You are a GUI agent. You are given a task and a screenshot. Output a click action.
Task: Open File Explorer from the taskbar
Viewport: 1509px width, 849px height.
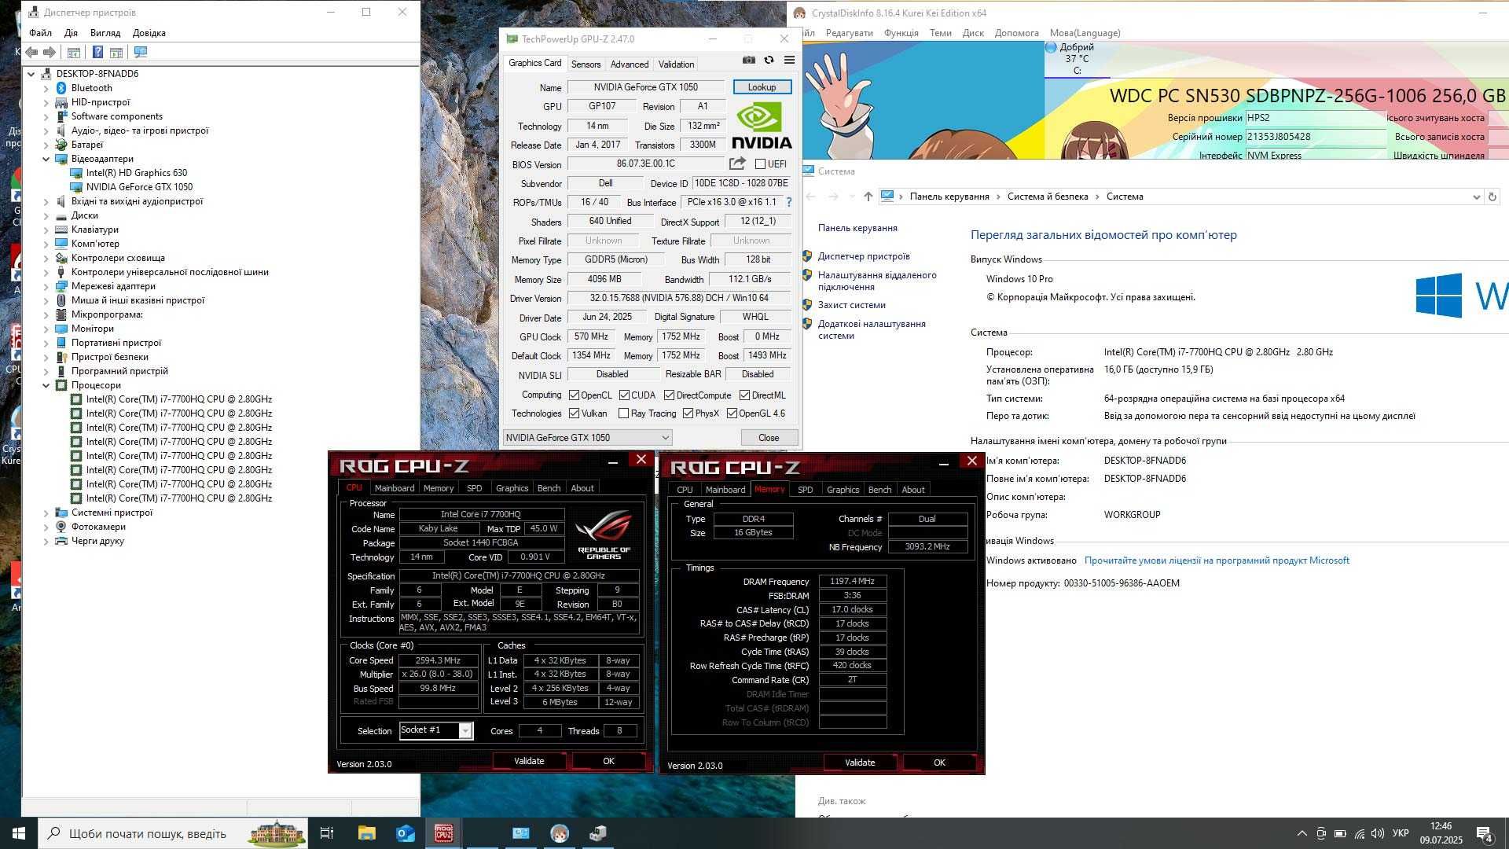367,833
